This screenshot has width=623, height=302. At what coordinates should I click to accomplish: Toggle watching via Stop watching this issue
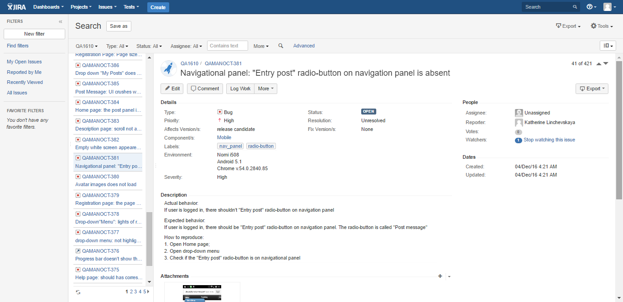tap(549, 140)
